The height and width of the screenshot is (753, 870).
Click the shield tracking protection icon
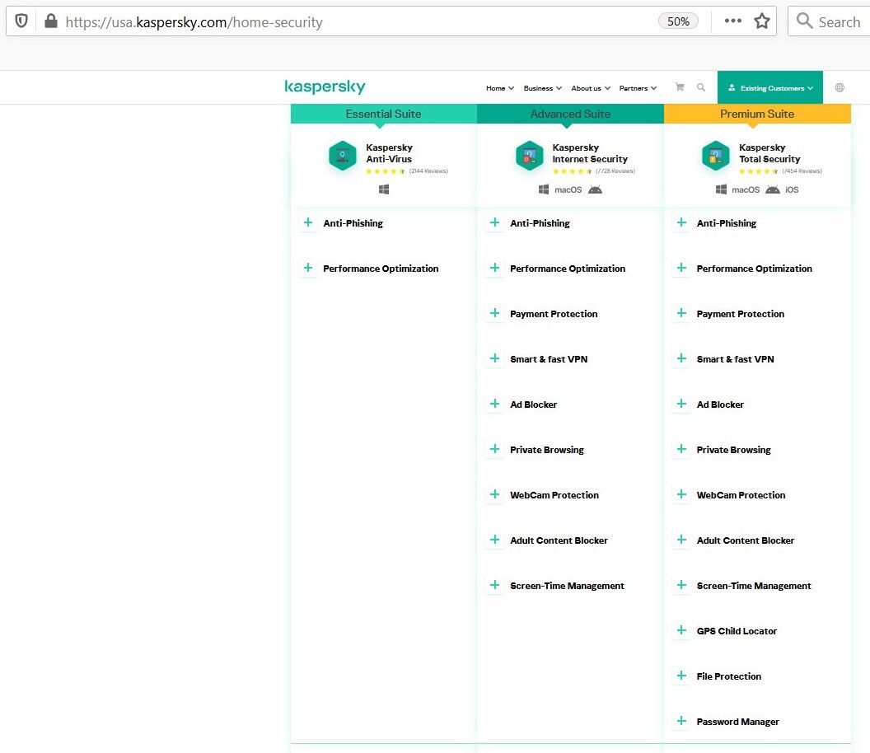tap(21, 21)
